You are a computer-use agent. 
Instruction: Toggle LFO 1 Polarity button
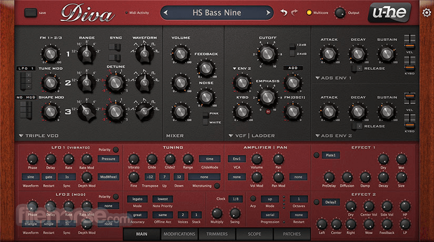click(x=116, y=150)
